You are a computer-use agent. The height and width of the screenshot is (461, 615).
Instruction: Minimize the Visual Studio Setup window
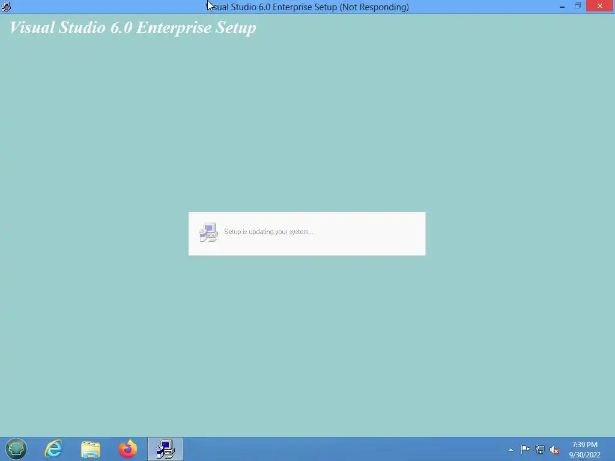point(562,6)
